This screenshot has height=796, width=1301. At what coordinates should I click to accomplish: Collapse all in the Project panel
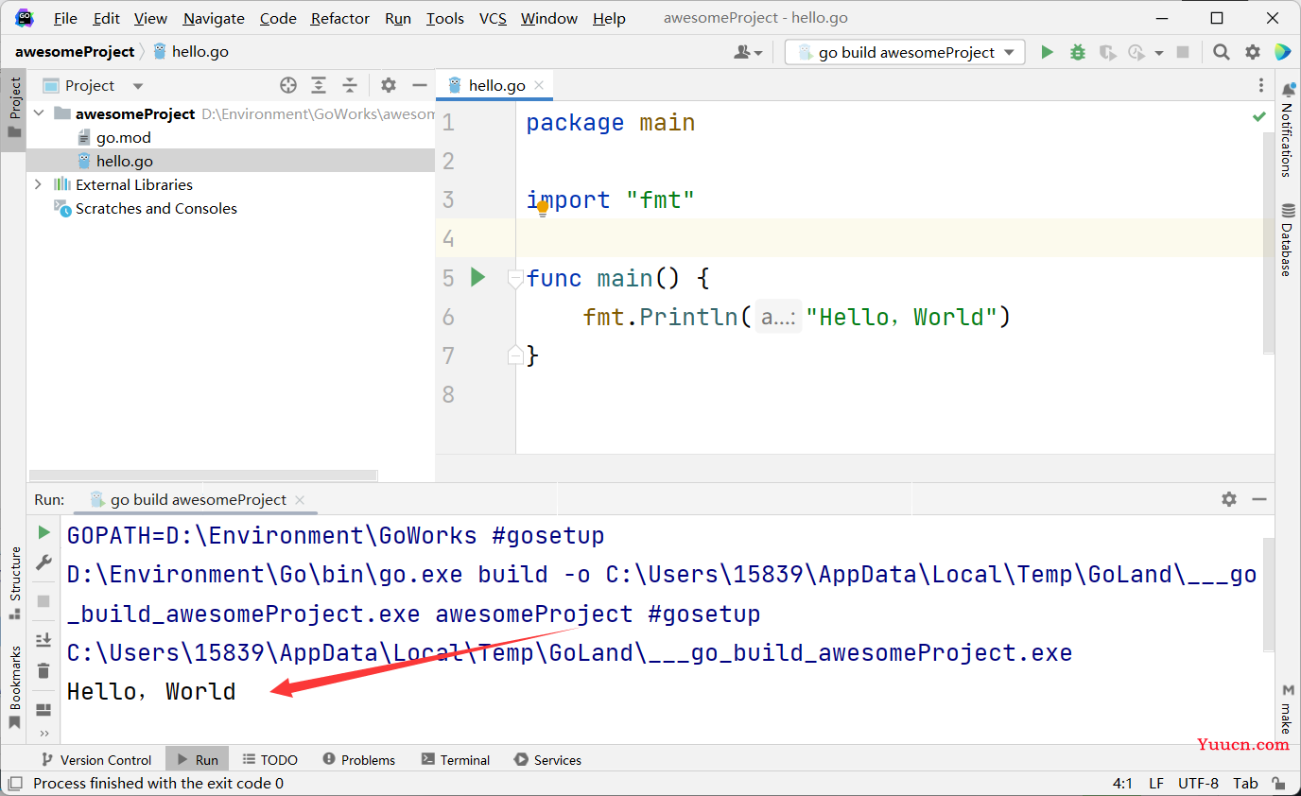pyautogui.click(x=350, y=85)
